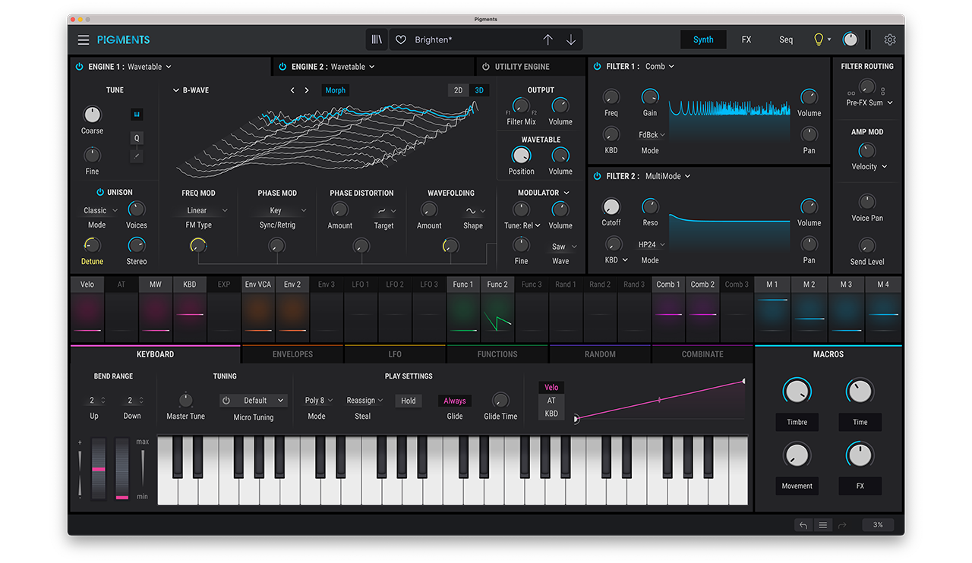This screenshot has height=563, width=972.
Task: Open the Functions tab
Action: [497, 354]
